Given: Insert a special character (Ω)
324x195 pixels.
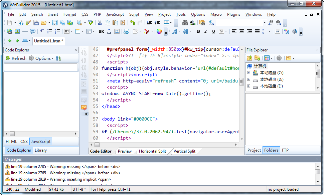Looking at the screenshot, I should tap(117, 31).
